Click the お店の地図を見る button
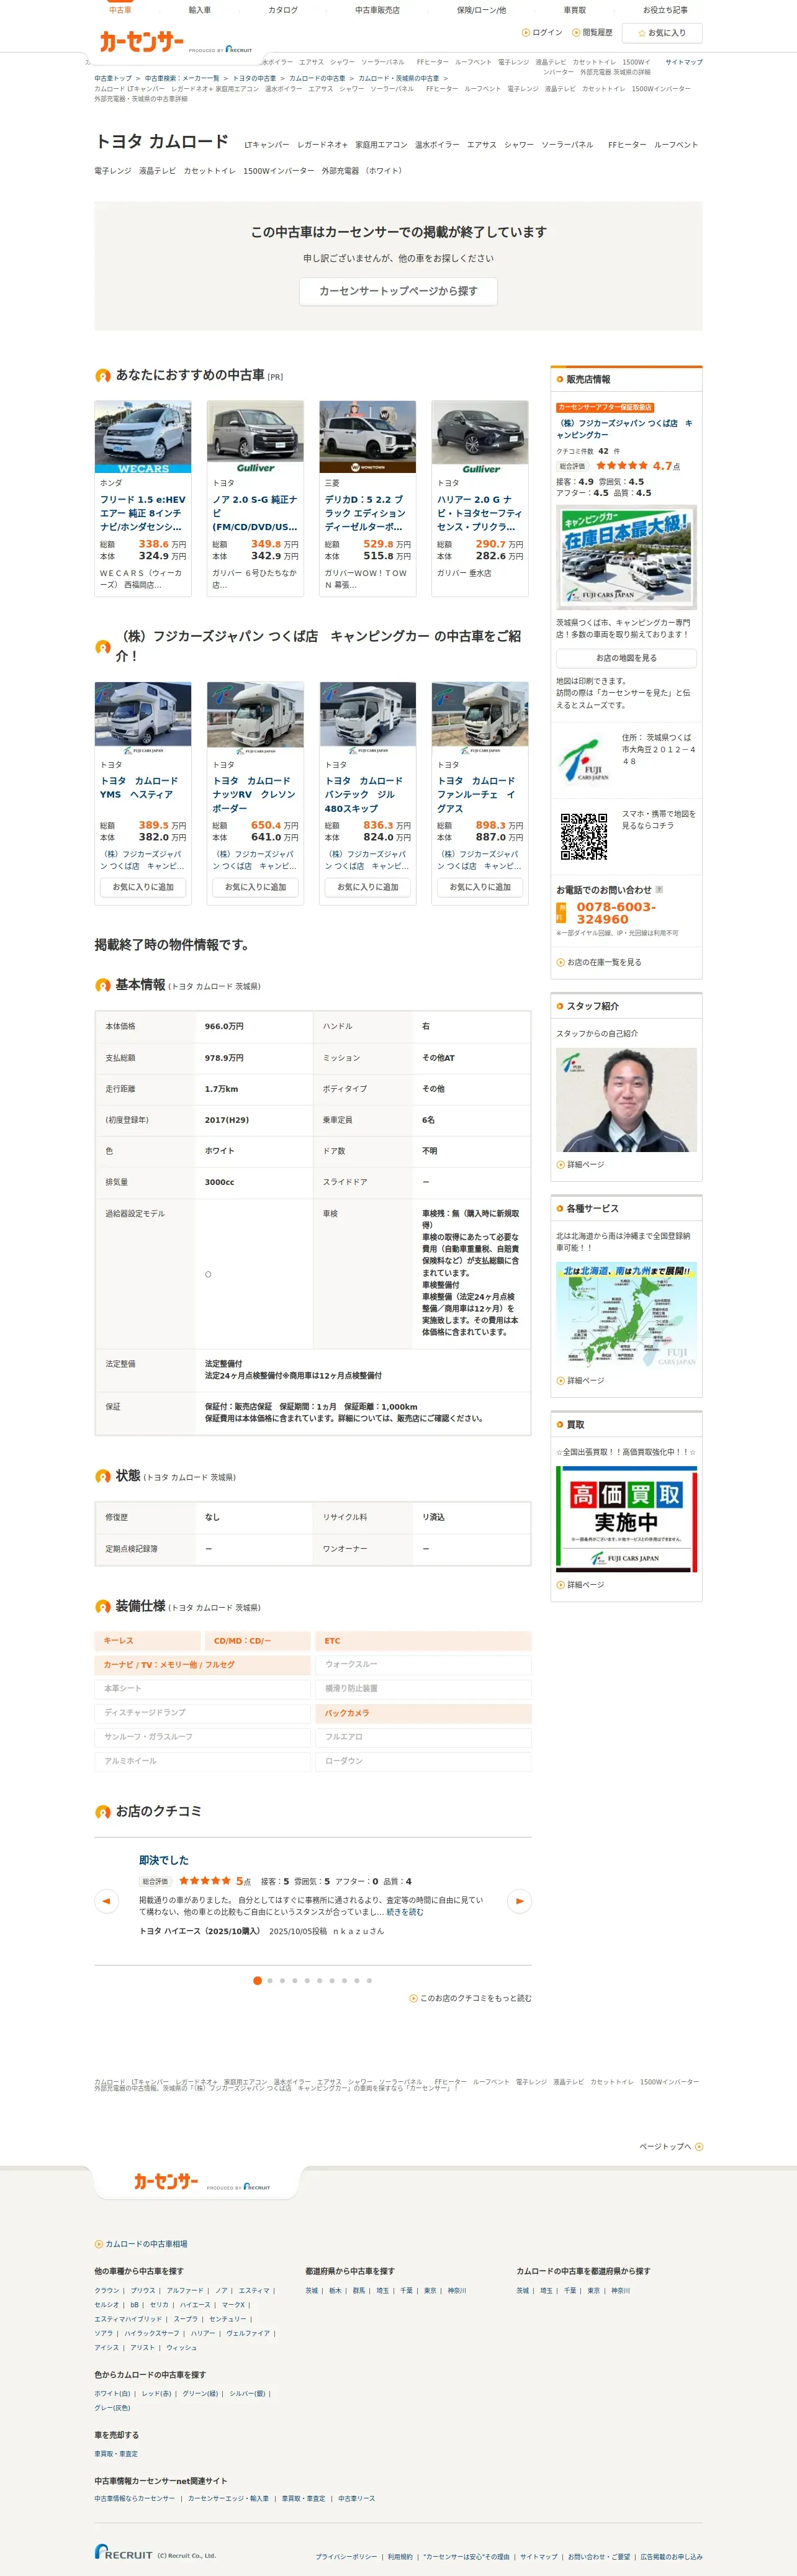This screenshot has width=797, height=2576. tap(626, 658)
